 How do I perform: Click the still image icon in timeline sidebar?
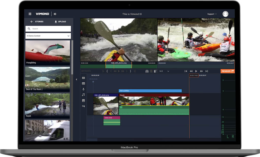(x=83, y=101)
